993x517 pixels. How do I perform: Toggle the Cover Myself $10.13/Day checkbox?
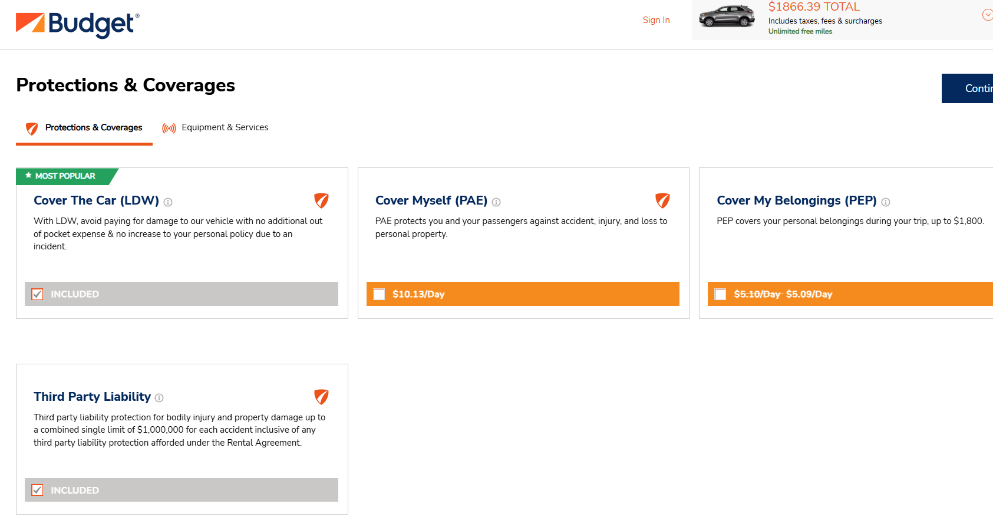pos(380,294)
